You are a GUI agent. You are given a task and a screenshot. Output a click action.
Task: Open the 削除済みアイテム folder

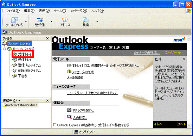tap(29, 70)
